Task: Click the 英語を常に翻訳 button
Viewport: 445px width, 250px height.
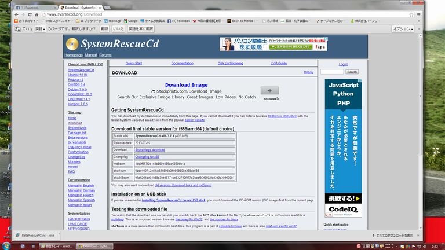Action: 141,29
